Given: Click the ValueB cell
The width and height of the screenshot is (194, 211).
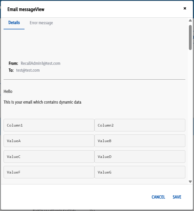Looking at the screenshot, I should pyautogui.click(x=140, y=141).
